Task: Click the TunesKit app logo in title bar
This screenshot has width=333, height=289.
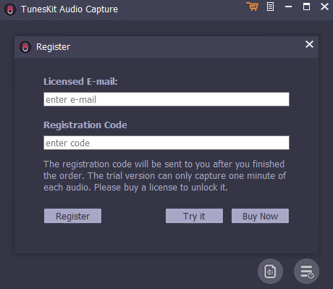Action: tap(10, 9)
